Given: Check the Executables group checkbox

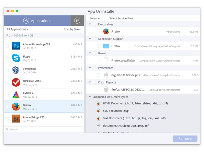Looking at the screenshot, I should click(94, 24).
